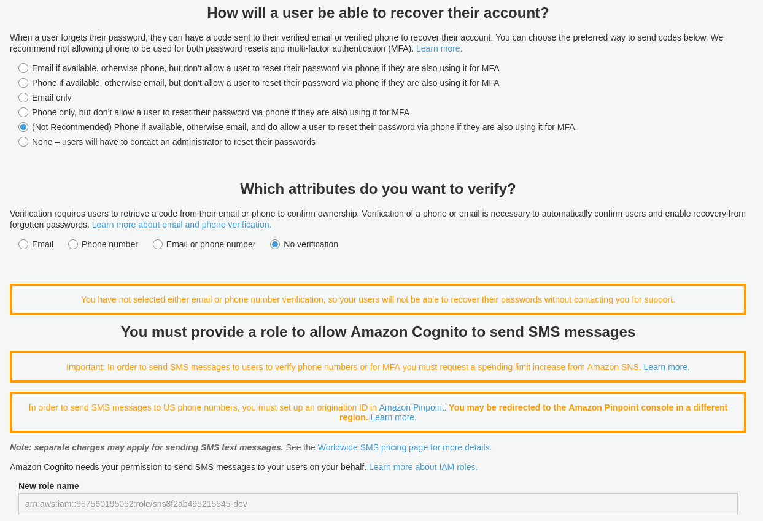Select the "Phone only" recovery option
The height and width of the screenshot is (521, 763).
point(23,112)
